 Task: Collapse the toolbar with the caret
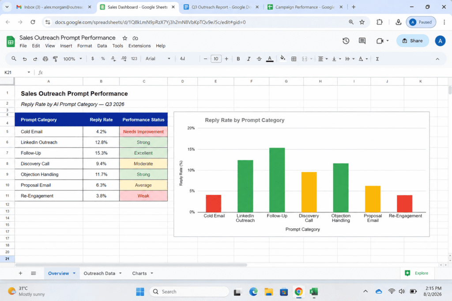437,59
